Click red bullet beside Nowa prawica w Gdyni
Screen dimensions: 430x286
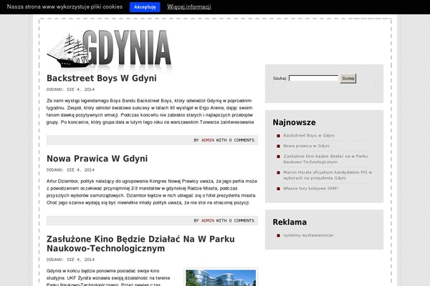tap(278, 146)
